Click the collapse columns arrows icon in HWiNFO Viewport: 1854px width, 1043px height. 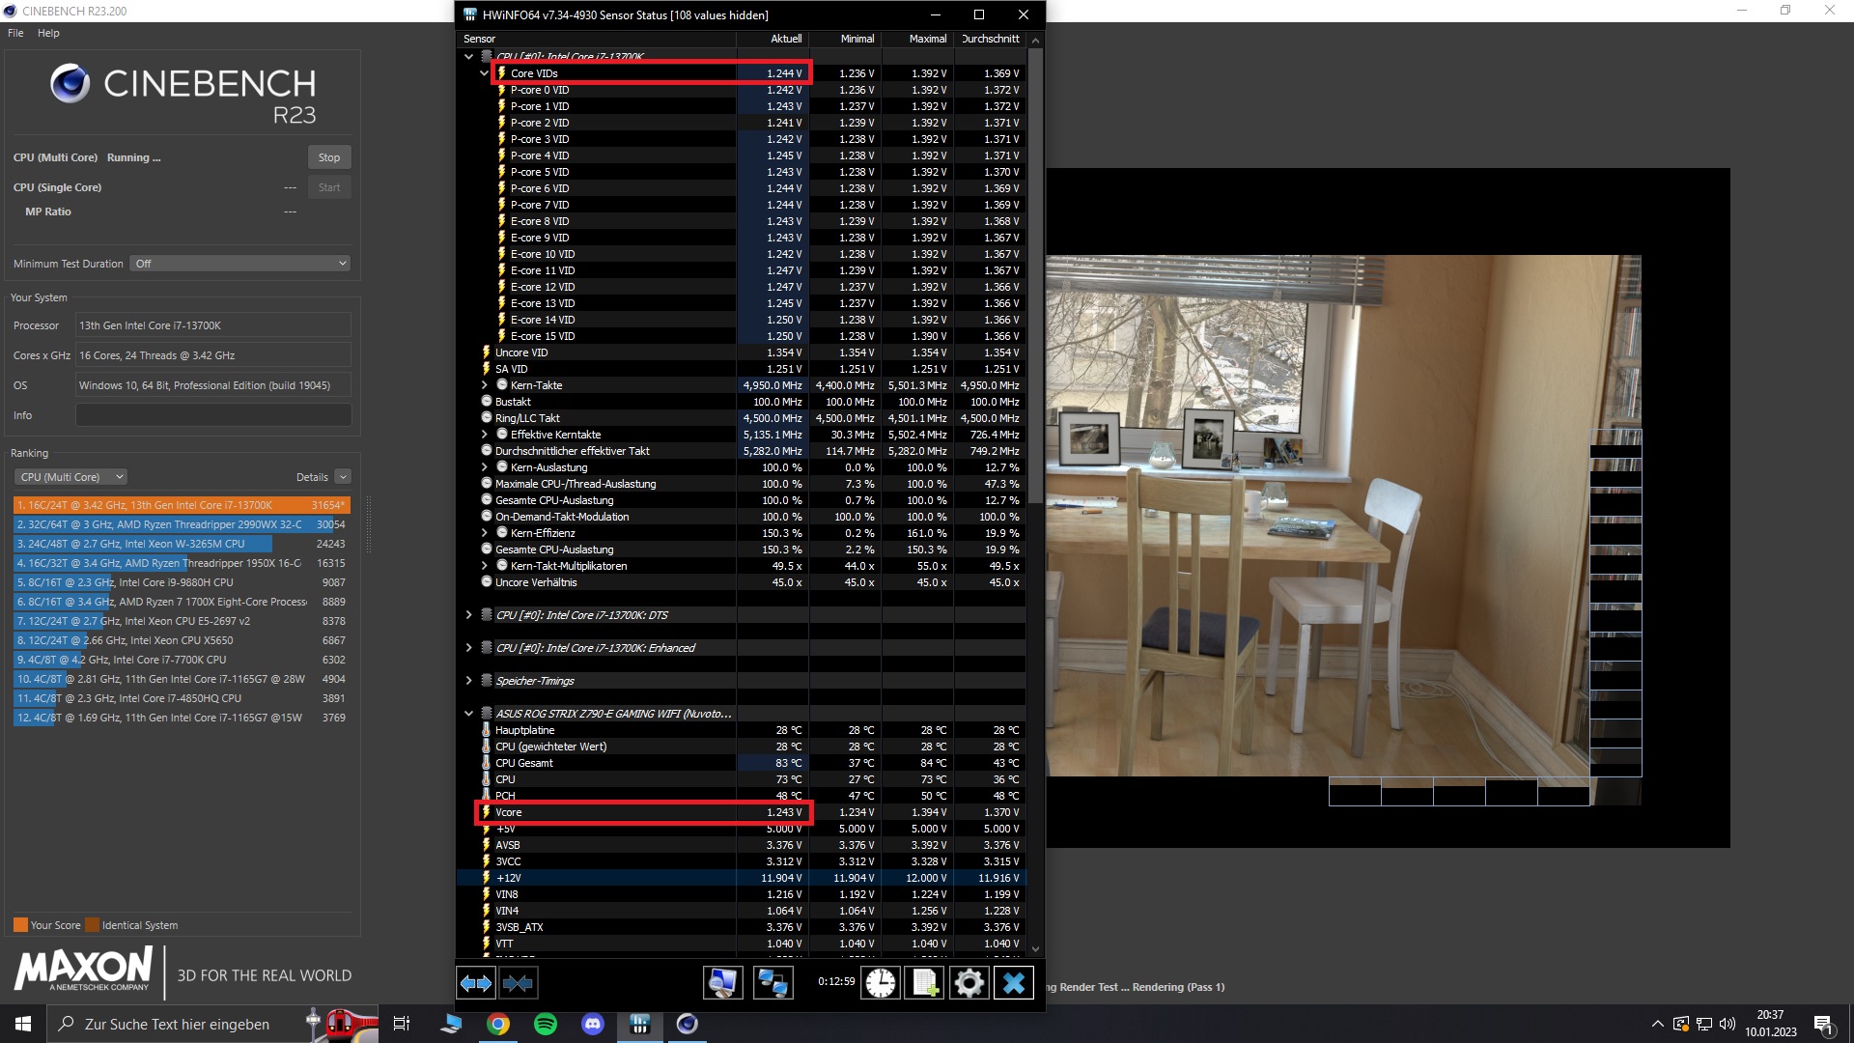(x=518, y=983)
